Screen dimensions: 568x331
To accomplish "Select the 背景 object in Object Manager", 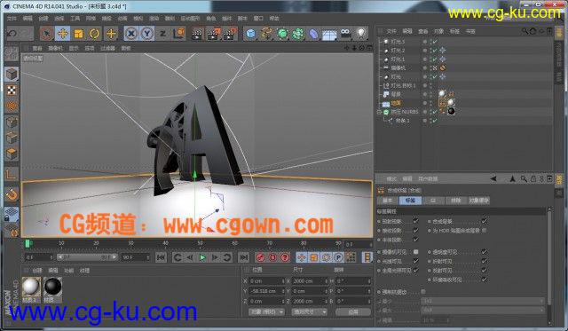I will (x=396, y=94).
